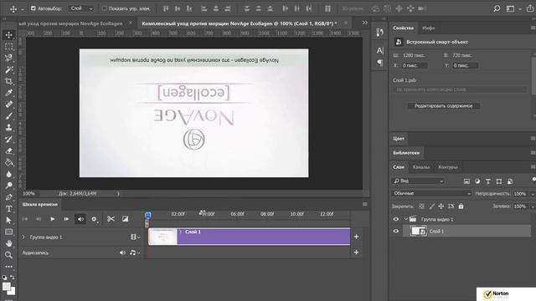Image resolution: width=536 pixels, height=301 pixels.
Task: Add audio to audio track plus button
Action: point(356,253)
